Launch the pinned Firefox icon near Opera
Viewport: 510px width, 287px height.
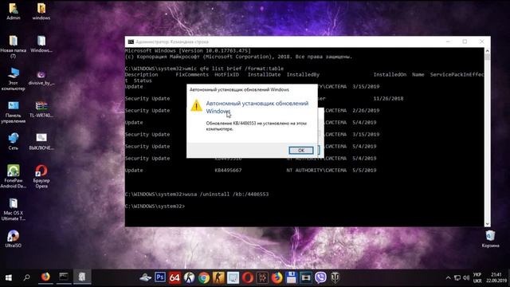(277, 278)
